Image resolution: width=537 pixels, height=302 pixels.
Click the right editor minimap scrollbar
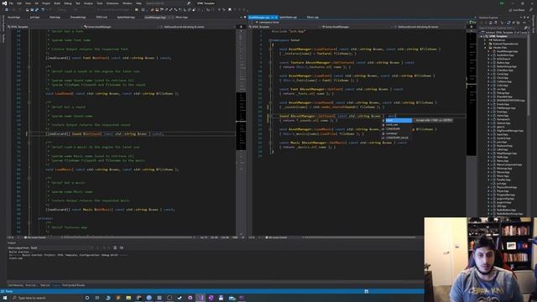472,92
